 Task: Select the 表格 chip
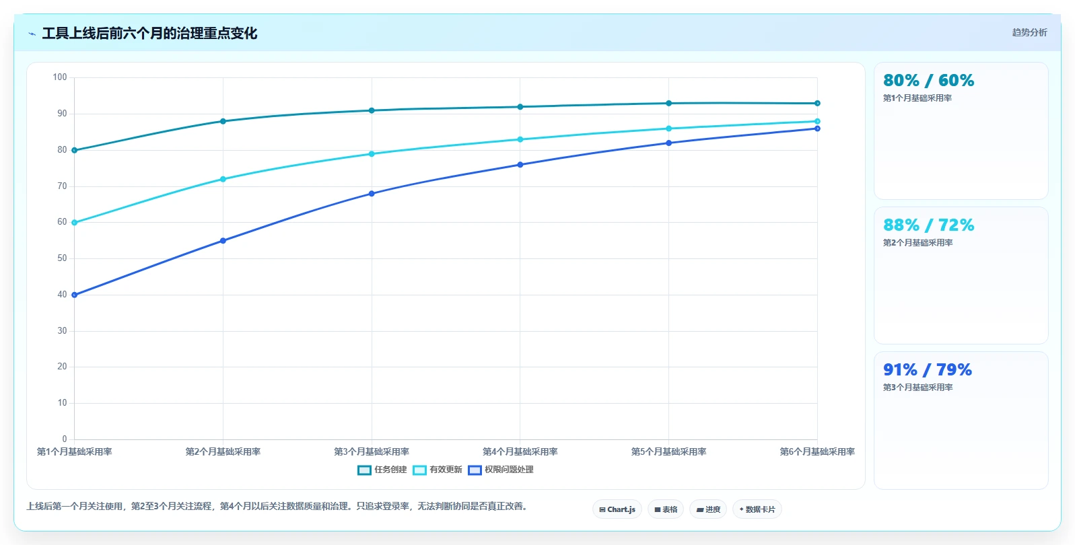pyautogui.click(x=666, y=509)
